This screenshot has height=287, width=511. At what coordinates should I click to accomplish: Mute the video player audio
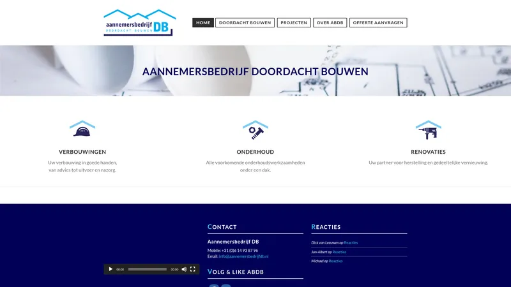pos(184,269)
